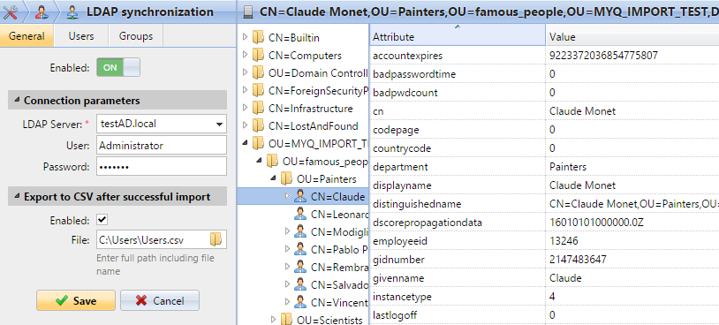Viewport: 719px width, 325px height.
Task: Select the lastlogoff attribute cell
Action: tap(458, 315)
